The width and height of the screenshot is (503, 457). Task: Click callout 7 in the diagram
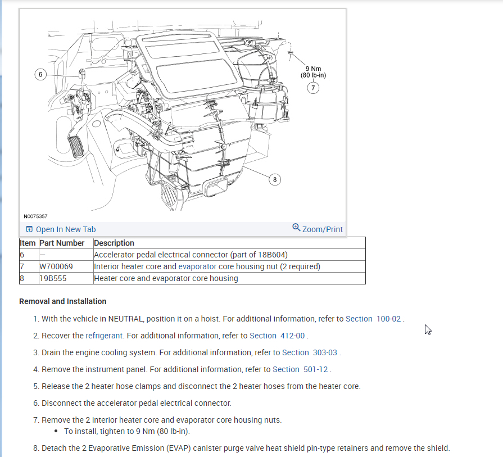313,88
